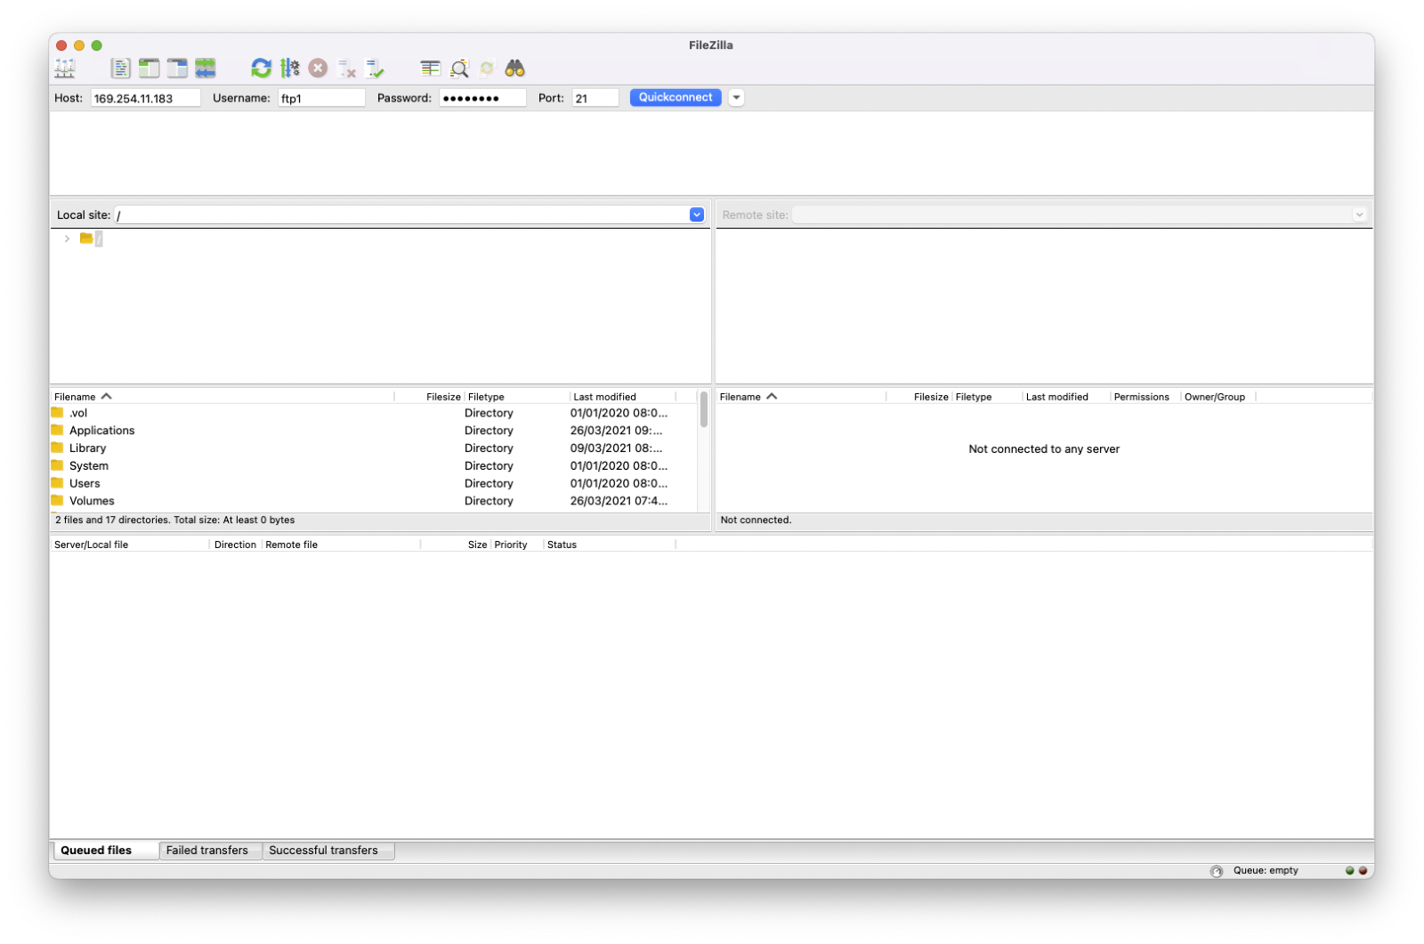
Task: Sort local files by Last modified column
Action: point(622,397)
